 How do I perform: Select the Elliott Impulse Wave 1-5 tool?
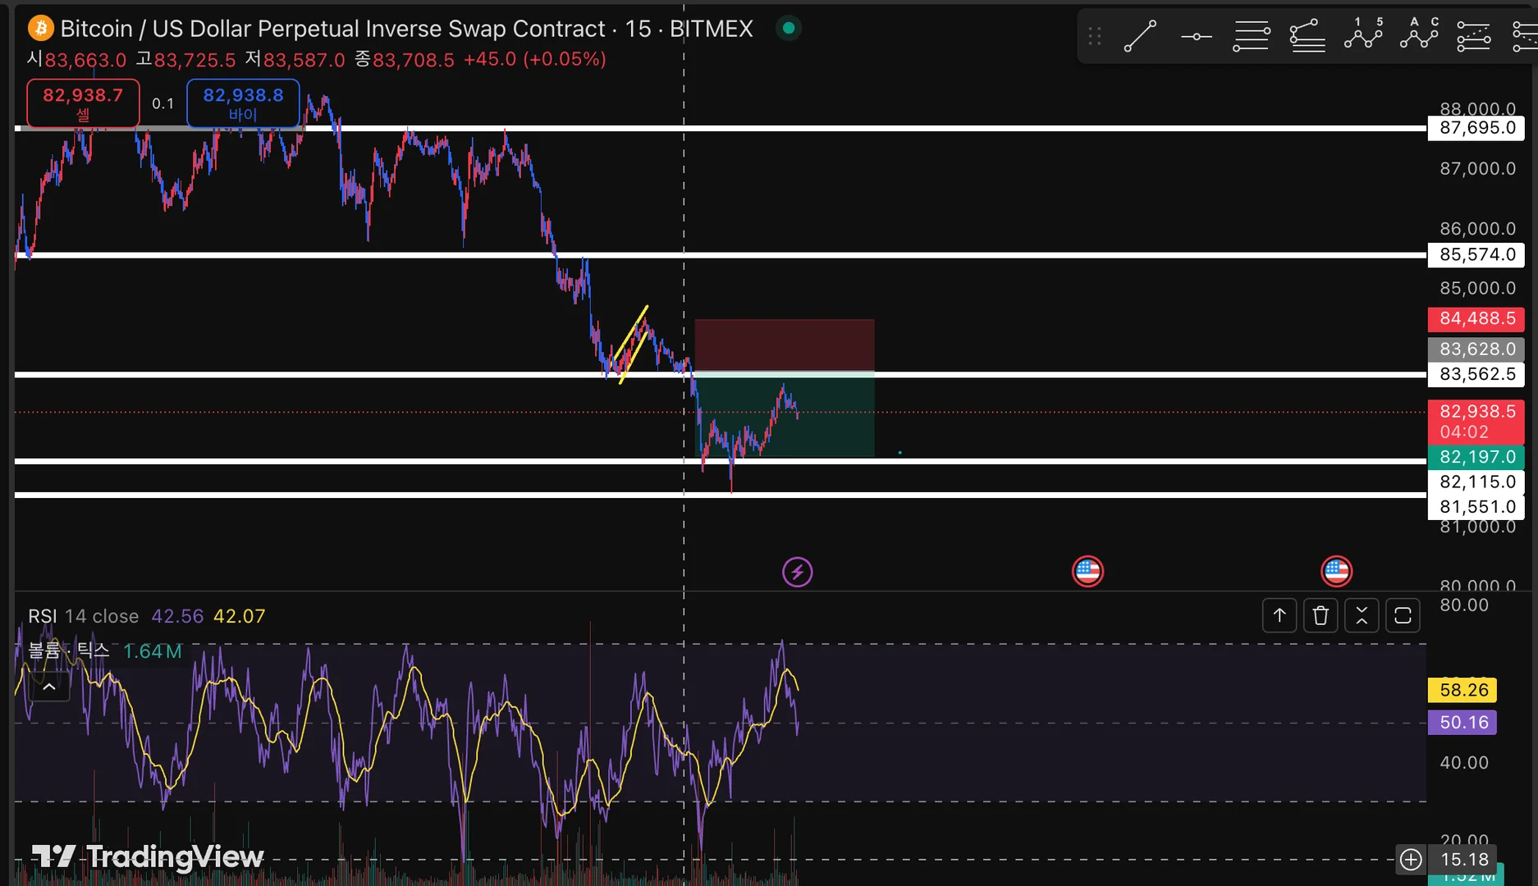point(1363,34)
